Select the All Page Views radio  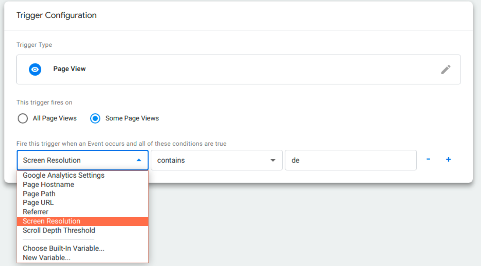coord(23,119)
